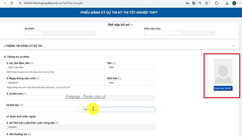Image resolution: width=242 pixels, height=137 pixels.
Task: Open the profile avatar M
Action: [234, 3]
